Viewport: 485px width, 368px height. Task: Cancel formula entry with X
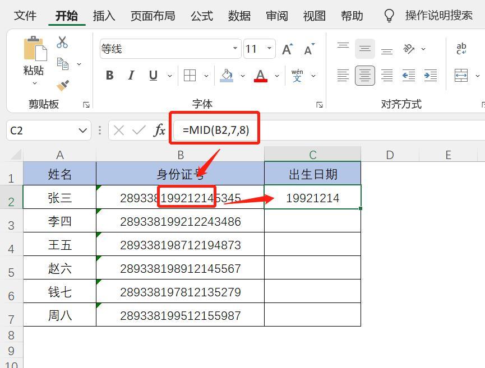[119, 131]
